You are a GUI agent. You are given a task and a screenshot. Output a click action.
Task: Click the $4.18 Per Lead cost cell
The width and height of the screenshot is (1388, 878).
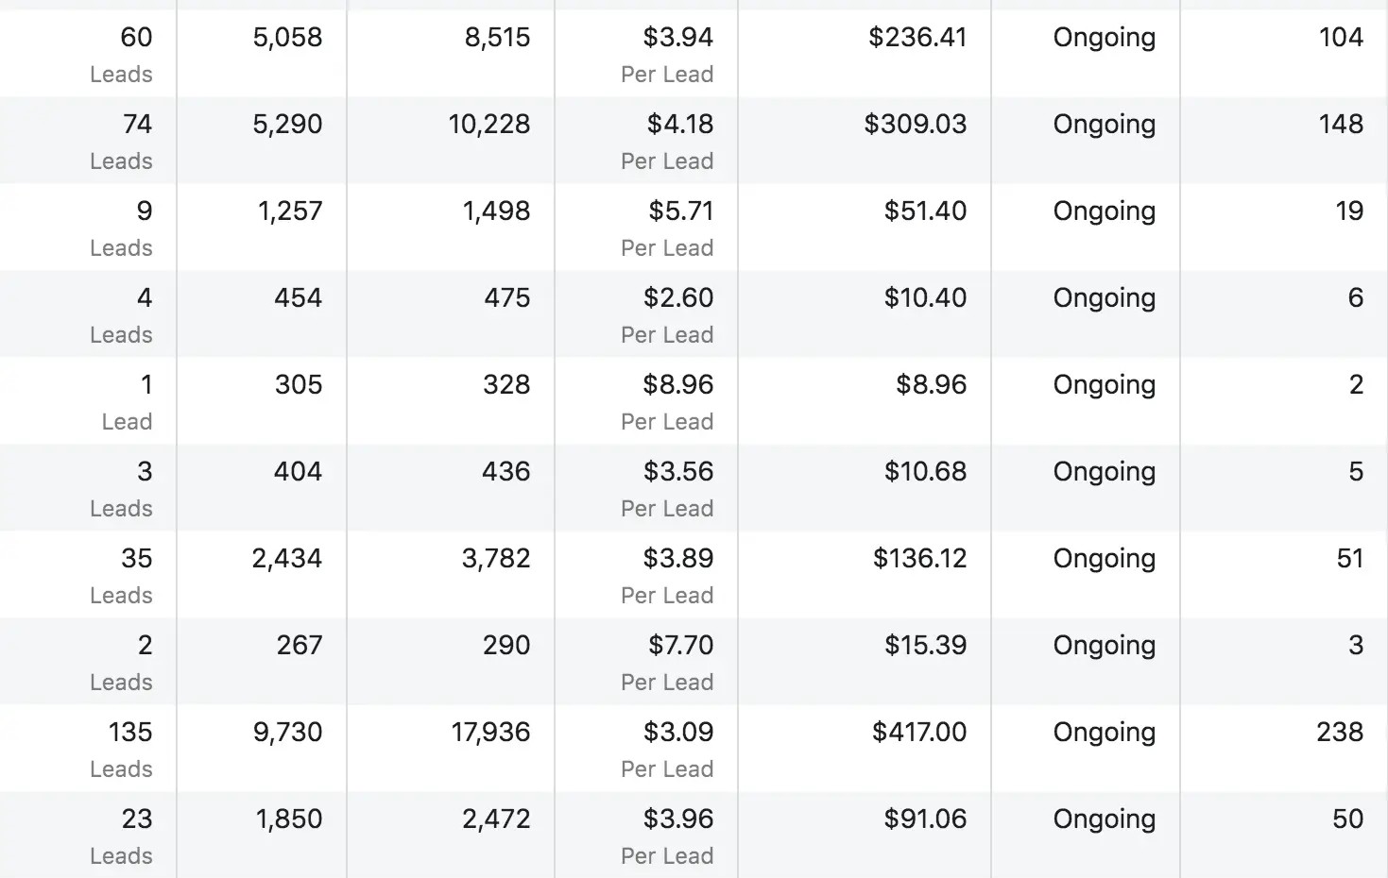pyautogui.click(x=646, y=141)
